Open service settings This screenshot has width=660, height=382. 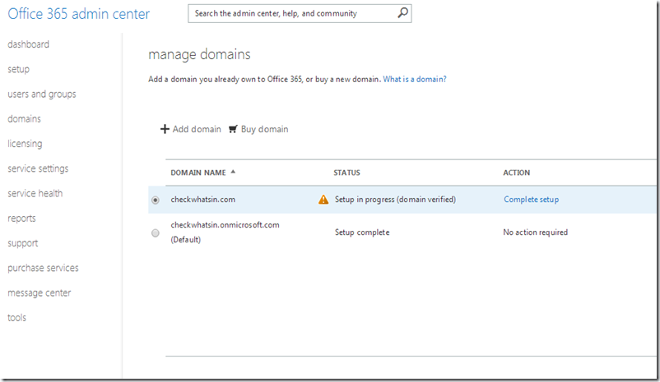pos(38,168)
